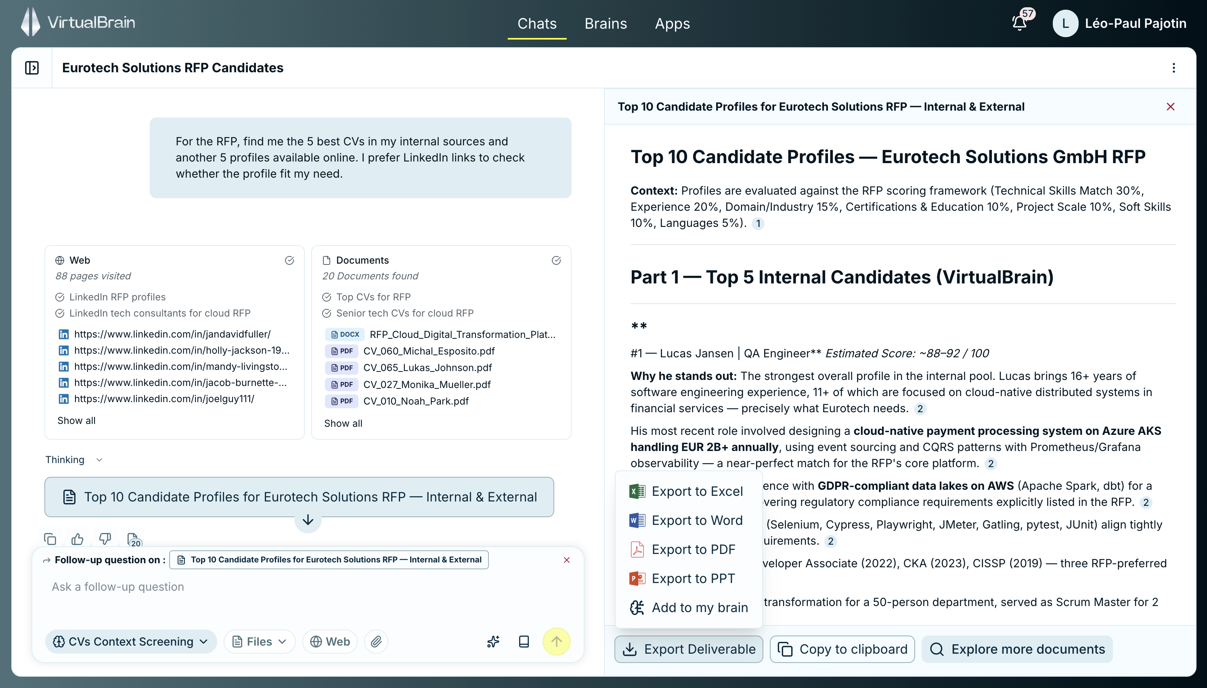Click citation 2 after 'Eurotech needs'
This screenshot has width=1207, height=688.
click(x=920, y=409)
